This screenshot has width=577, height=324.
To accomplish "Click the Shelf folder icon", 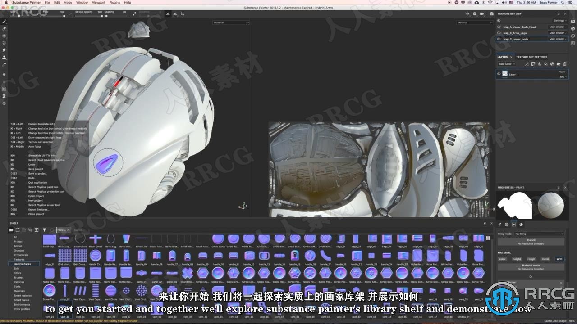I will 11,230.
